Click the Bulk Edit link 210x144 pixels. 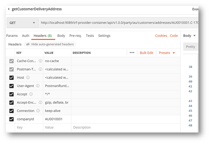pos(147,53)
